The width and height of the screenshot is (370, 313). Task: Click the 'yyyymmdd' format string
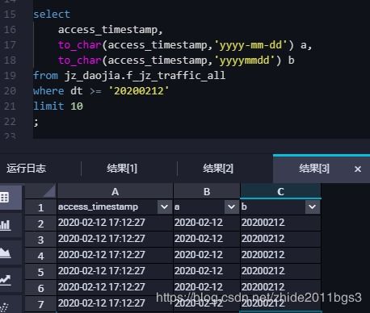(x=245, y=61)
